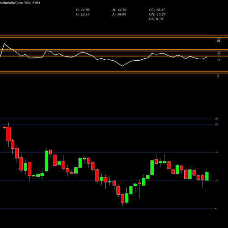Click the price axis label 22
Image resolution: width=228 pixels, height=228 pixels.
click(217, 119)
